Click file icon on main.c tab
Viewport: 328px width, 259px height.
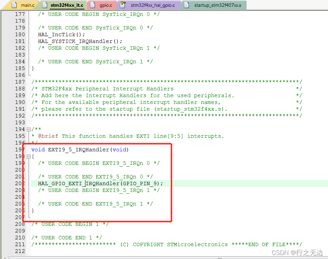14,5
